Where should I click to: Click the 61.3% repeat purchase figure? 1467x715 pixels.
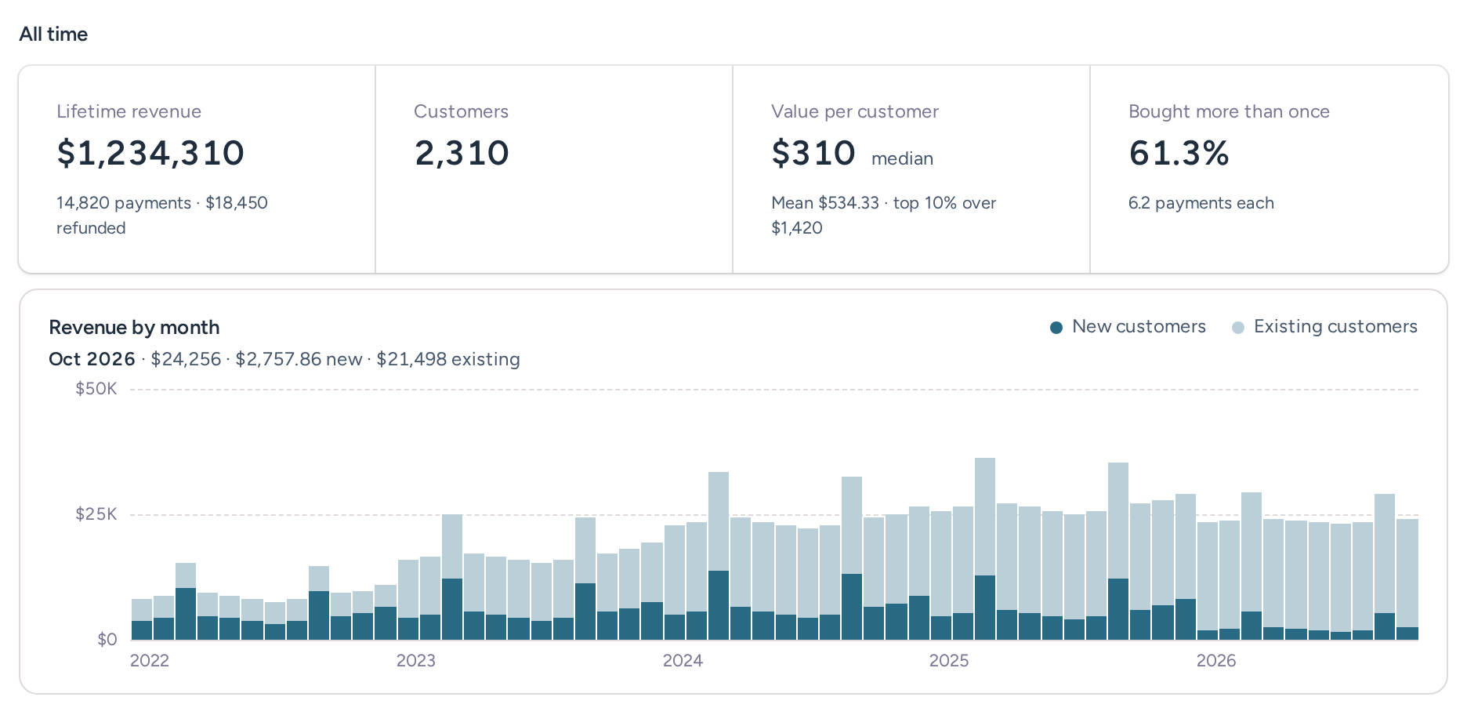(x=1179, y=153)
